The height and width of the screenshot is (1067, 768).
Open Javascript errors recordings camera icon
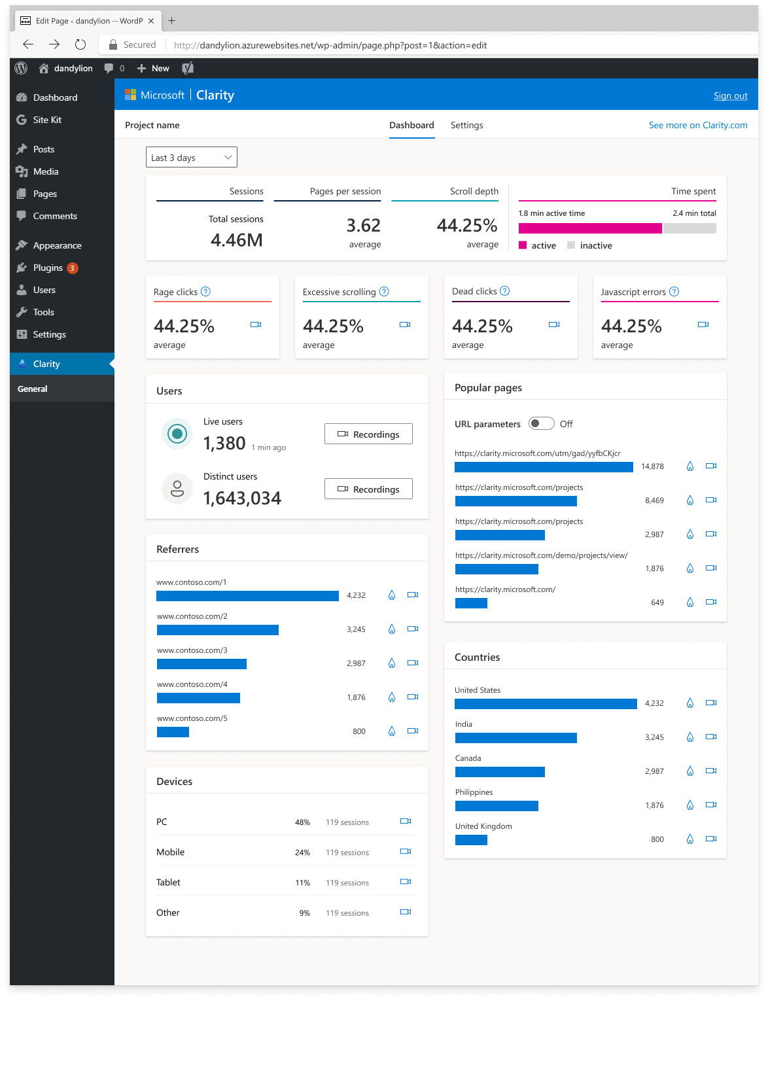pyautogui.click(x=703, y=324)
